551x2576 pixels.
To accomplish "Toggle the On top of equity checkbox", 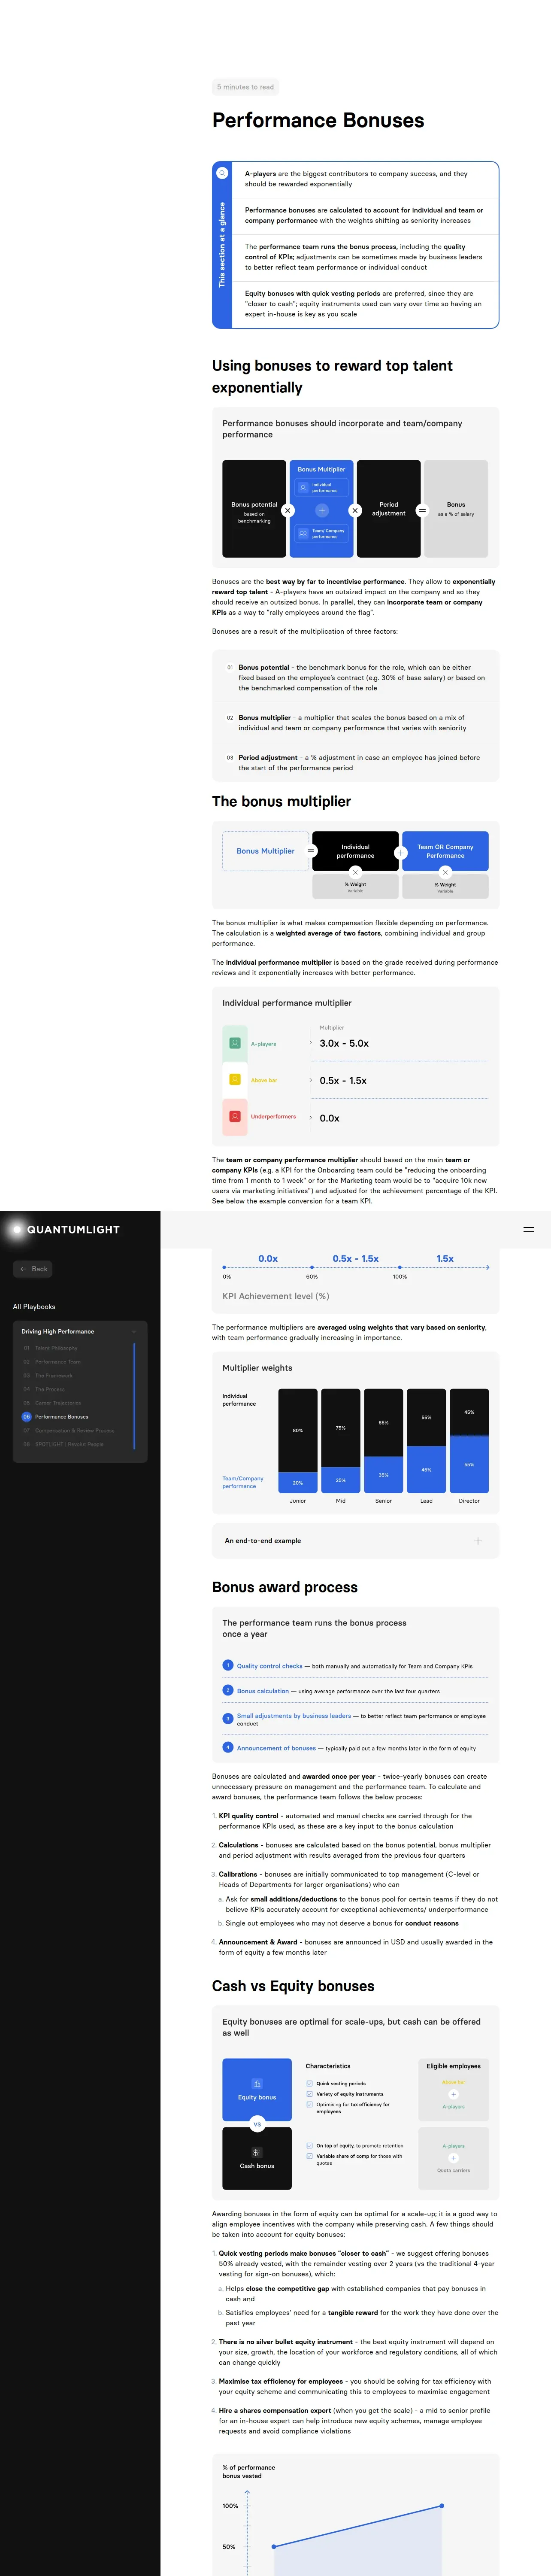I will [309, 2145].
